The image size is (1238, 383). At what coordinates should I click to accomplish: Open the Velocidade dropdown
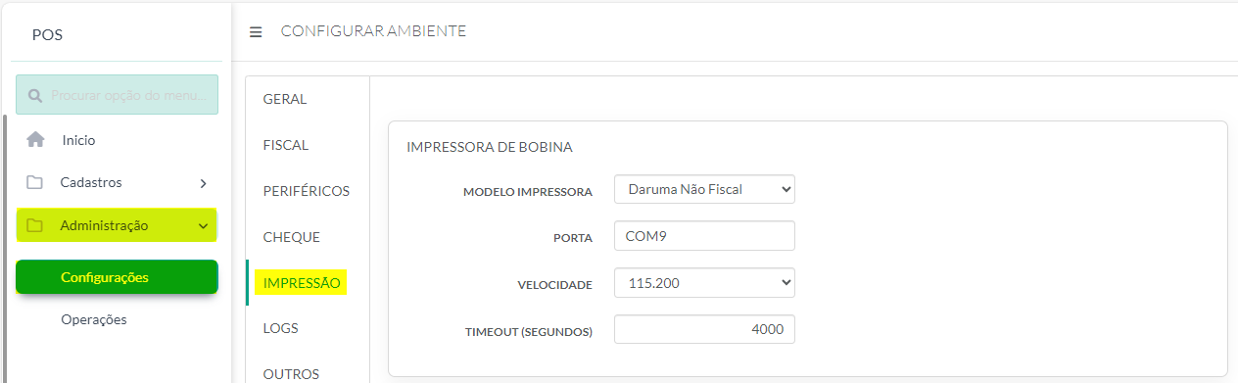click(704, 283)
